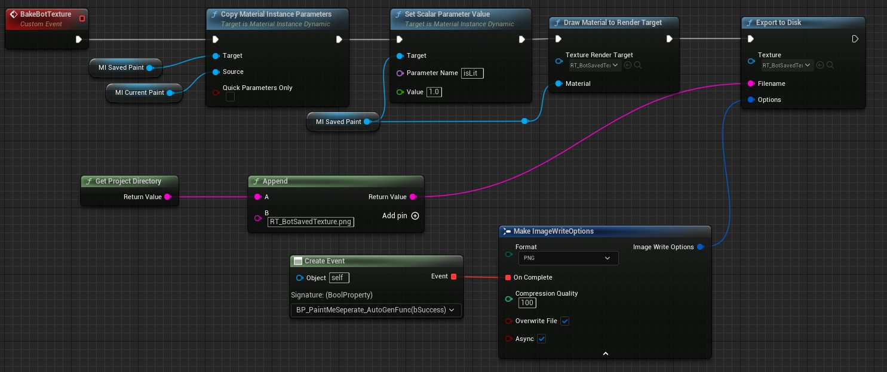
Task: Enable the Quick Parameters Only checkbox
Action: pos(230,97)
